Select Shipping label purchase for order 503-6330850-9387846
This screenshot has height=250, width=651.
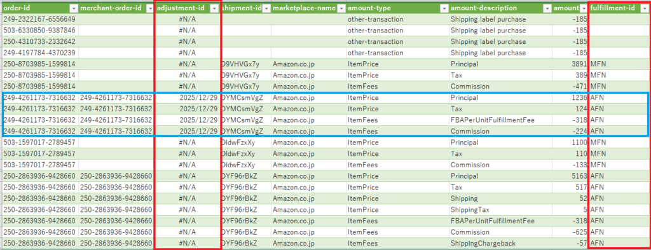tap(500, 31)
